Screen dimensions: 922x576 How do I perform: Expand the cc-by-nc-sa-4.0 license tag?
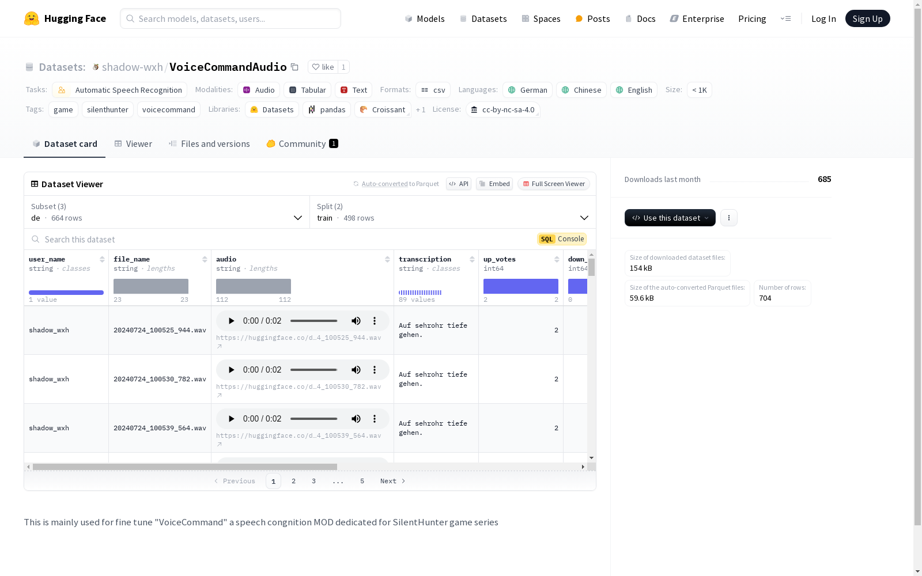[x=502, y=109]
